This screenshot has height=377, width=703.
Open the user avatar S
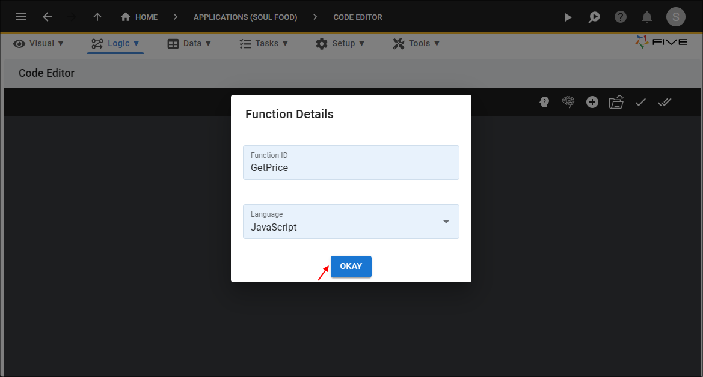point(676,17)
